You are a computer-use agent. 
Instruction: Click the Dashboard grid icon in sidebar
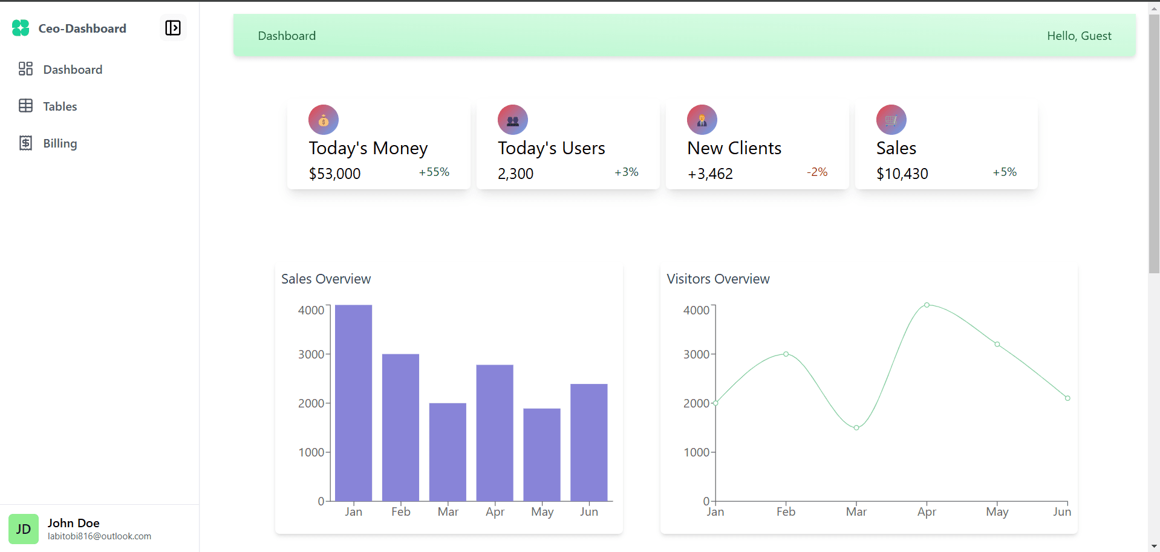pos(25,69)
